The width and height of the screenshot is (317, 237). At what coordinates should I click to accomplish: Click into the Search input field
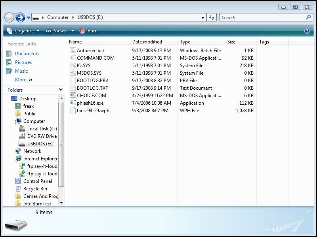point(262,18)
